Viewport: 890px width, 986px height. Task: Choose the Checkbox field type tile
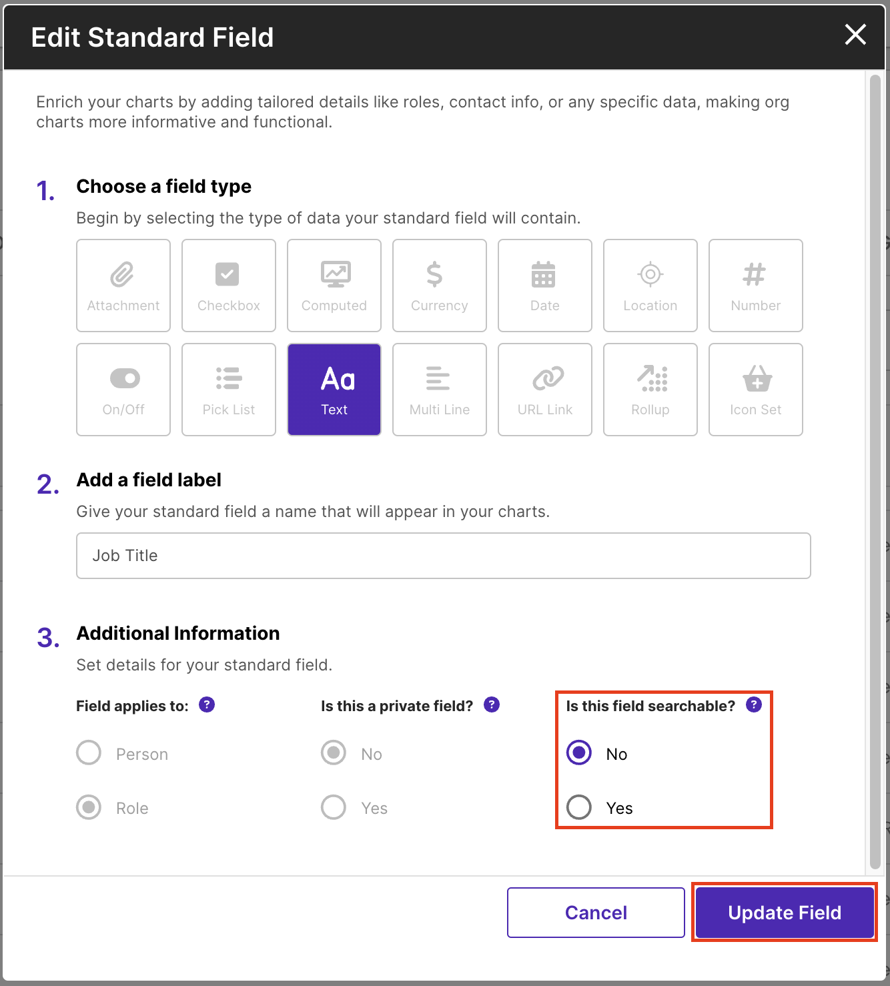pyautogui.click(x=229, y=286)
